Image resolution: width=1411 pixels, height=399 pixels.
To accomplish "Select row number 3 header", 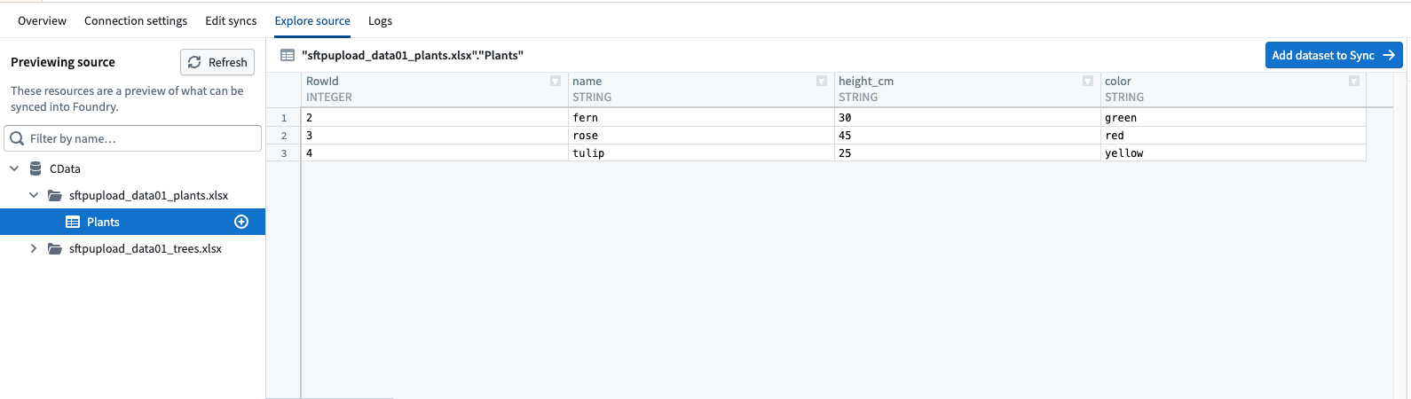I will [284, 153].
